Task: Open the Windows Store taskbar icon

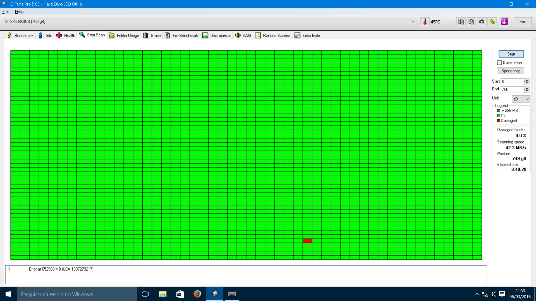Action: tap(180, 294)
